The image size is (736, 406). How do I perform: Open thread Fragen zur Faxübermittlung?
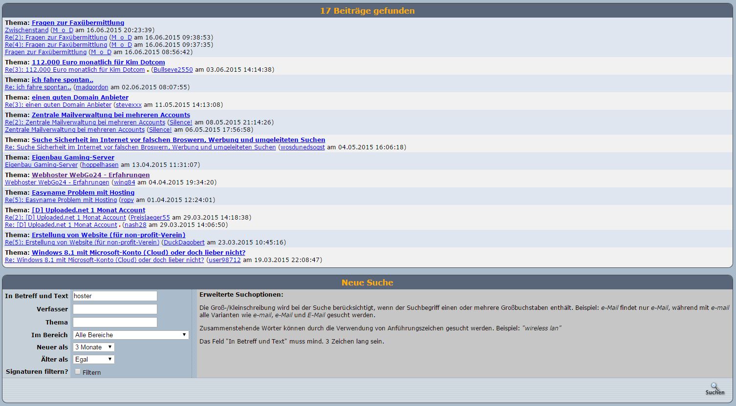coord(78,23)
